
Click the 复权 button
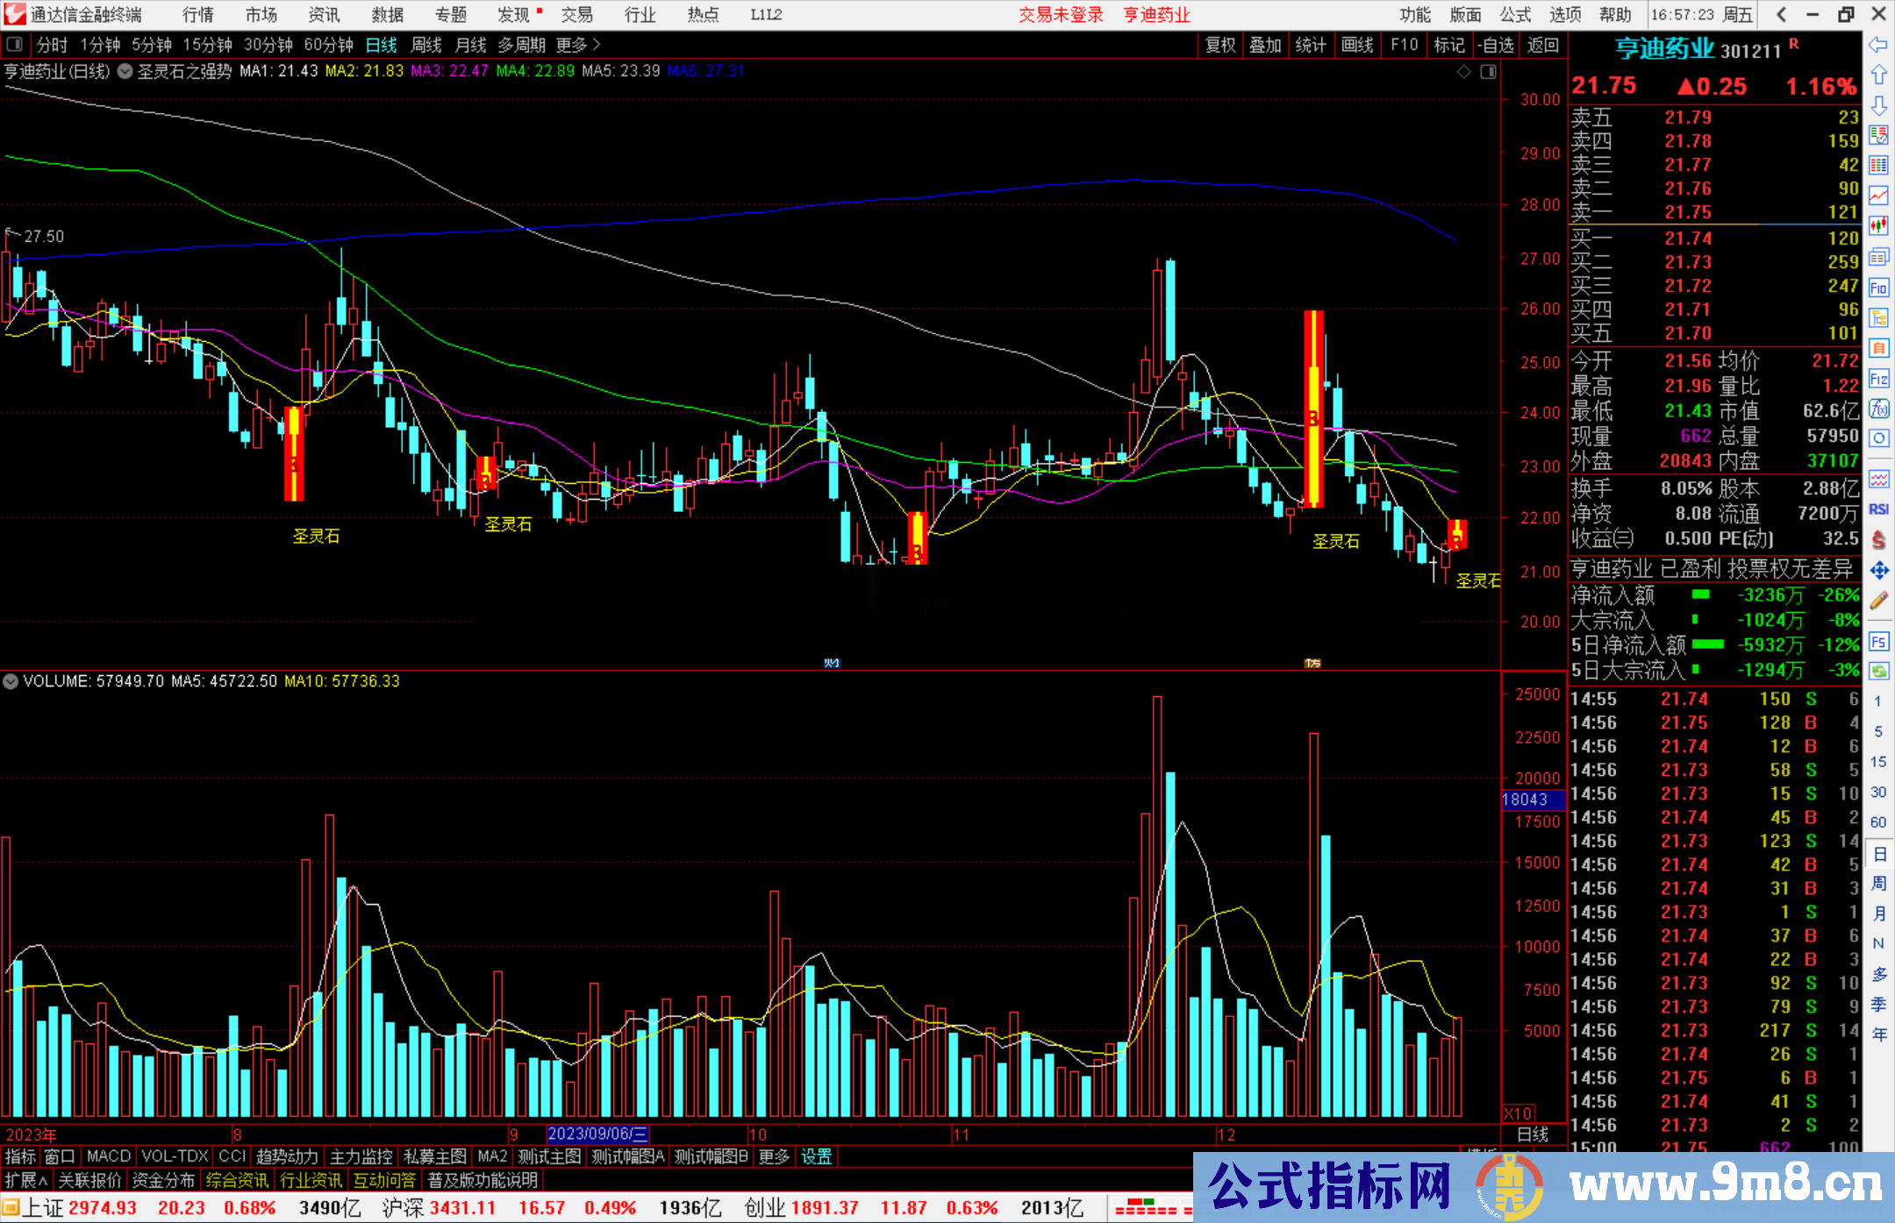click(x=1219, y=45)
